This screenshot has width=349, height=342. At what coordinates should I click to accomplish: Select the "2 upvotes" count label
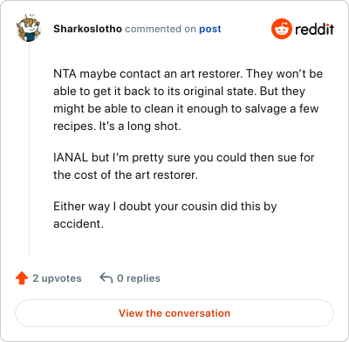click(57, 278)
